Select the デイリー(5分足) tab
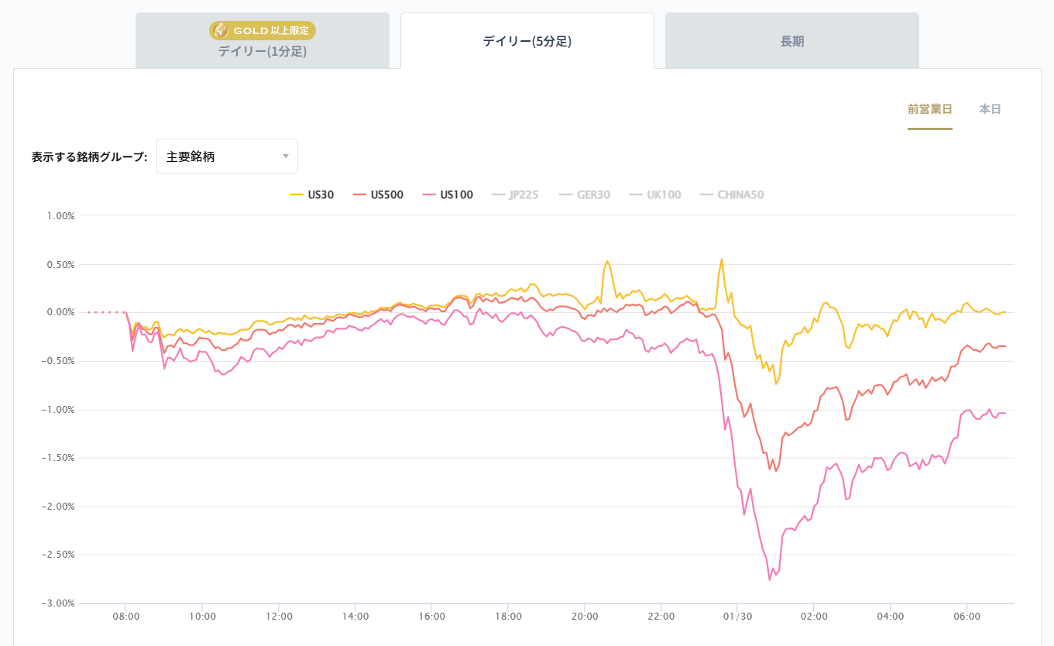This screenshot has width=1054, height=646. 527,41
